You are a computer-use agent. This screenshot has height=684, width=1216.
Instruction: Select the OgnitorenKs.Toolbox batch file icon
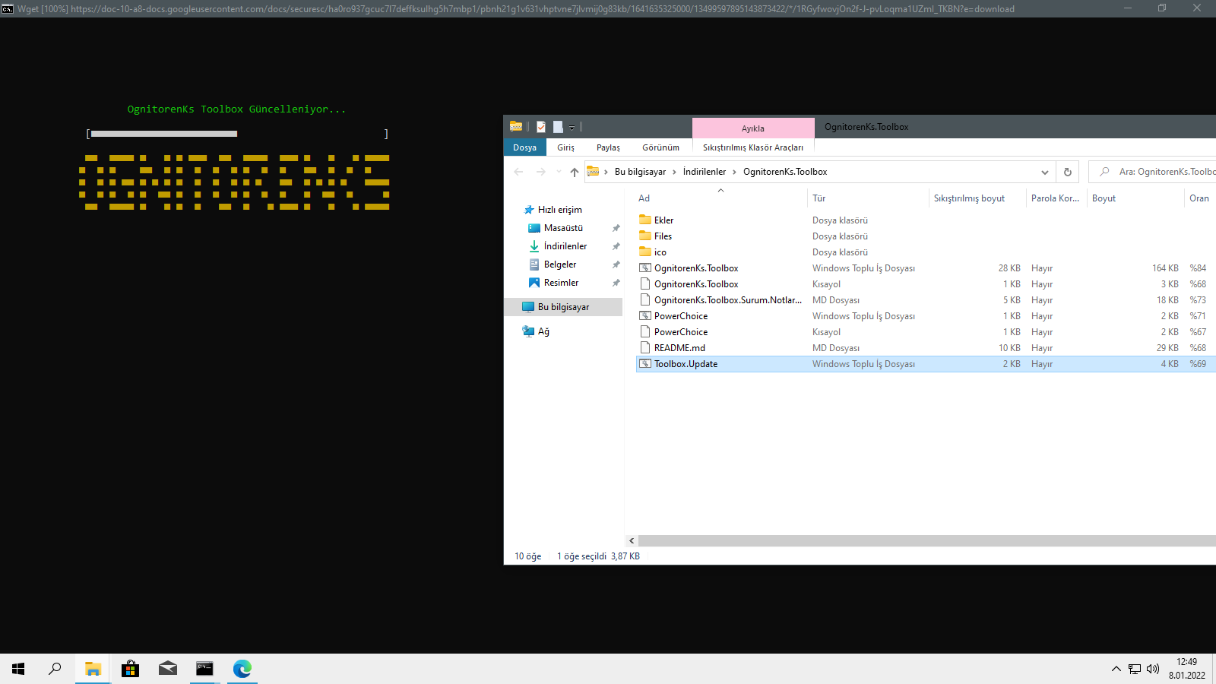[645, 268]
